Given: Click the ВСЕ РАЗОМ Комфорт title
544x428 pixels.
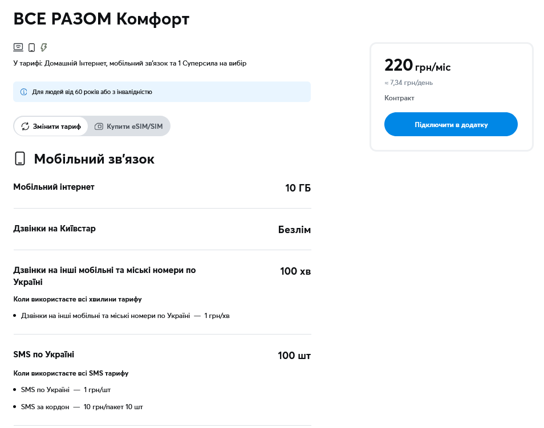Looking at the screenshot, I should coord(101,19).
